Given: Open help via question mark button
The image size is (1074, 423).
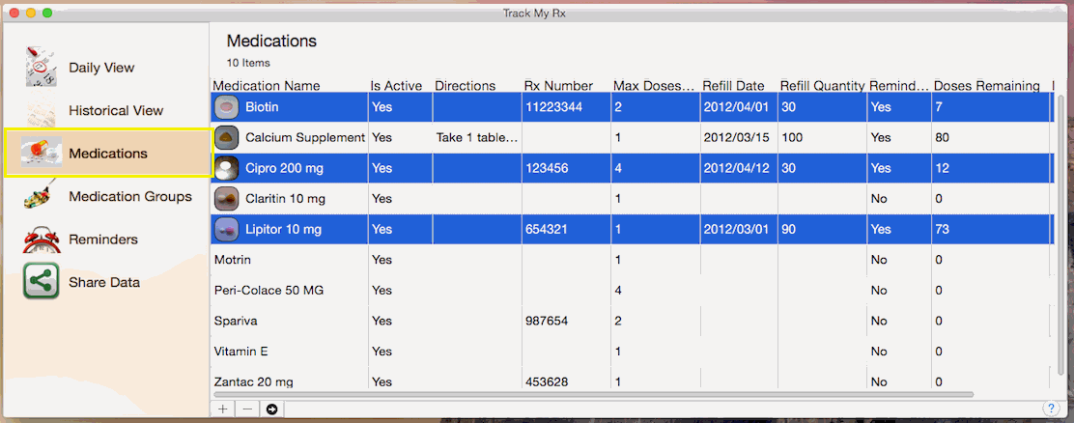Looking at the screenshot, I should pyautogui.click(x=1051, y=409).
